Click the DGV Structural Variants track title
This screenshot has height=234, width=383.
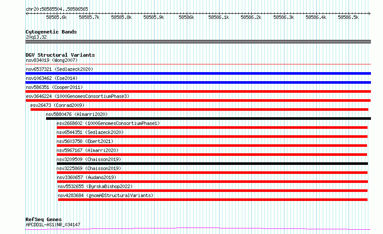click(60, 55)
